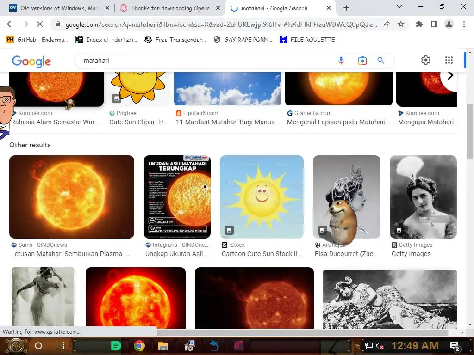Search by image with Google Lens
Viewport: 474px width, 355px height.
click(362, 61)
